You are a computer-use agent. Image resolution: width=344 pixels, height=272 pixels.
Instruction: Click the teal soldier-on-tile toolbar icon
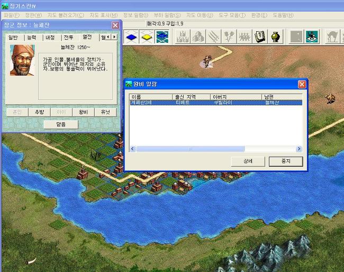point(312,37)
